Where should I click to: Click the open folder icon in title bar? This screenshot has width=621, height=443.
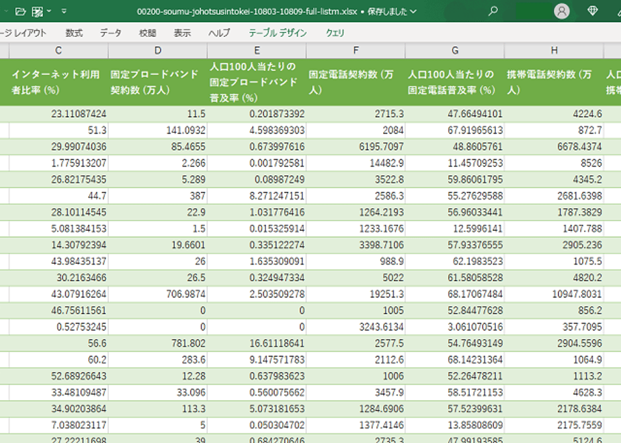pos(21,11)
